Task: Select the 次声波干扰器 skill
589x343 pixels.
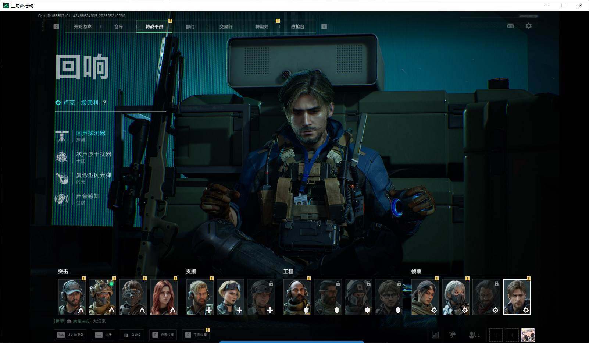Action: tap(84, 157)
